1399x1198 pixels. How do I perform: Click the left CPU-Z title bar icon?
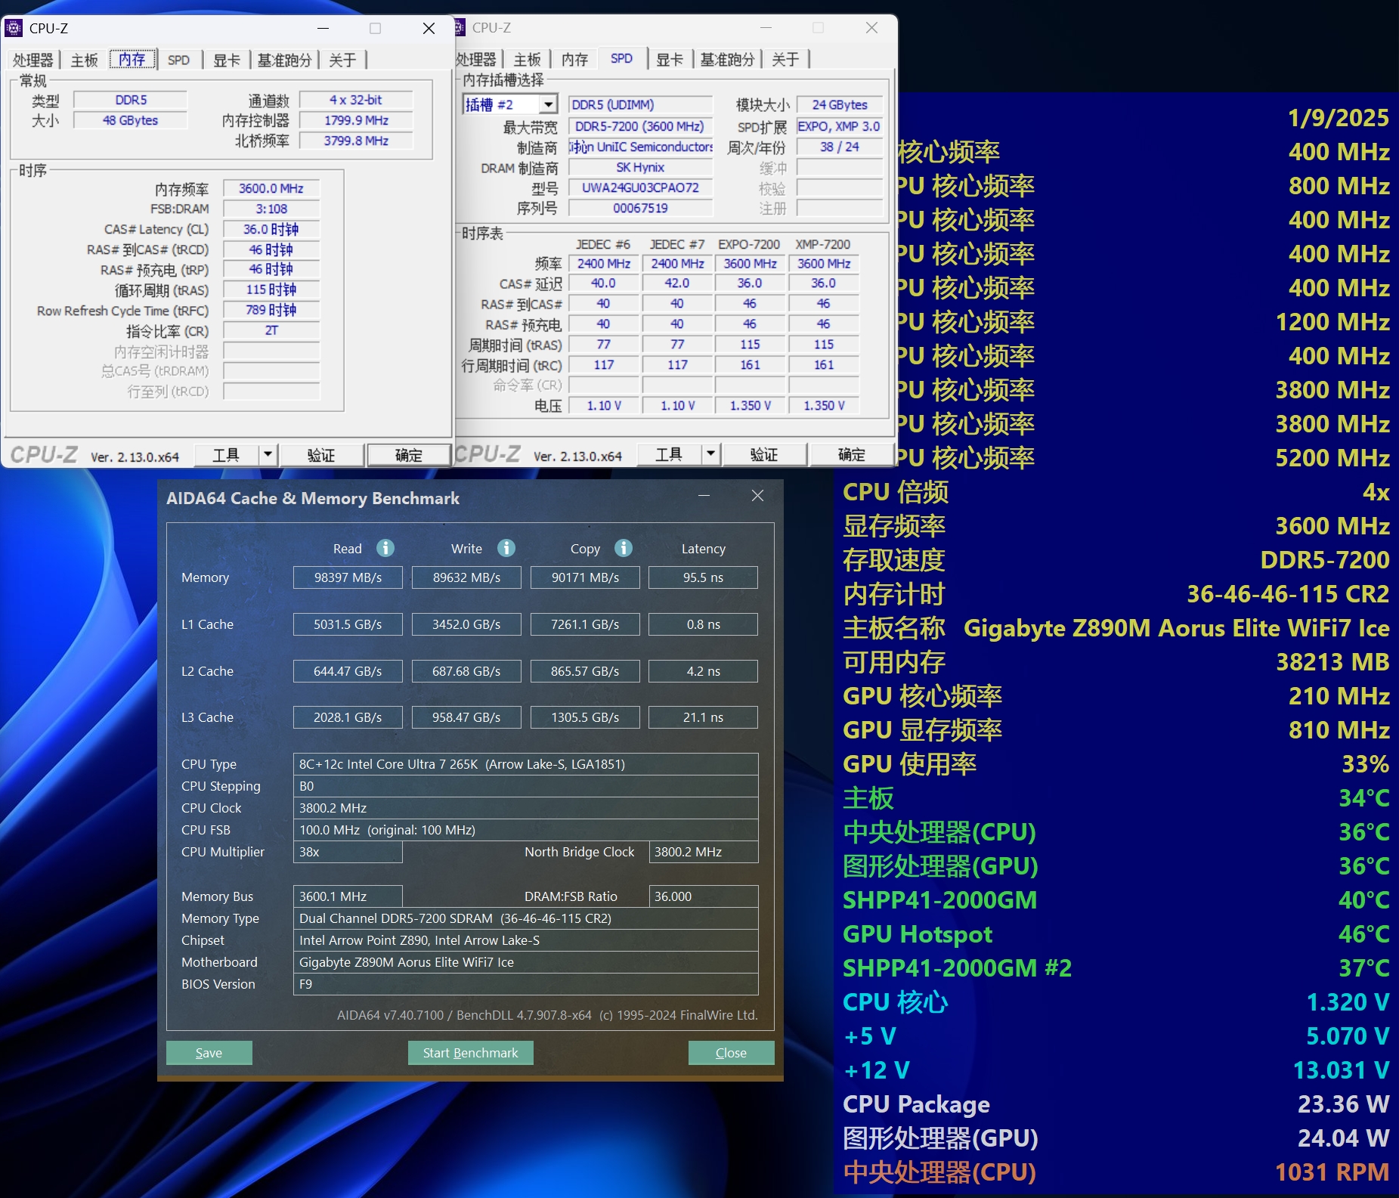14,29
